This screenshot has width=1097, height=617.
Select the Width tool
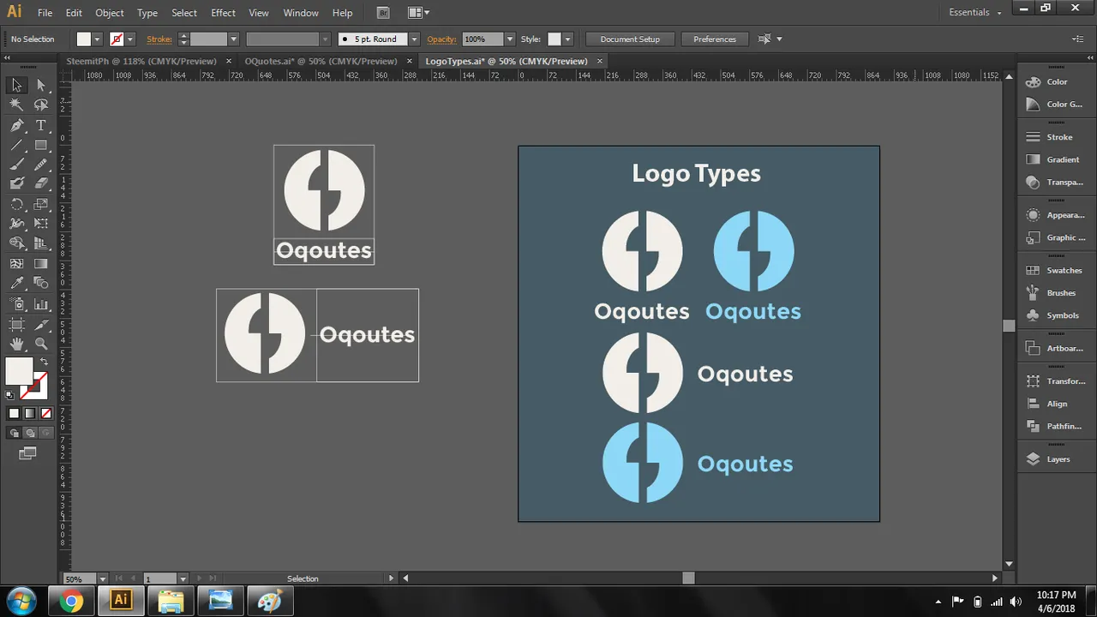click(x=16, y=224)
